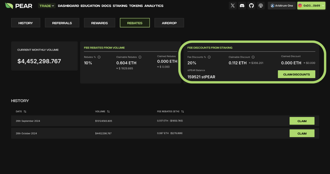Open the Arbitrum One network selector

coord(282,6)
